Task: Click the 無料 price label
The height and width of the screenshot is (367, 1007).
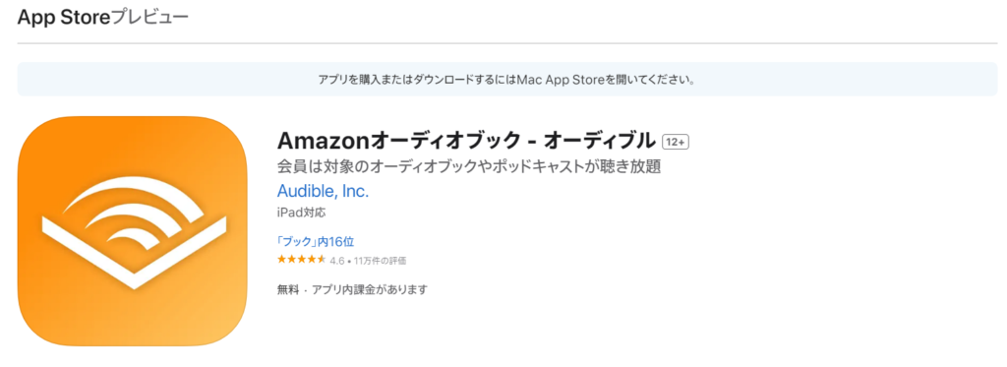Action: (x=288, y=290)
